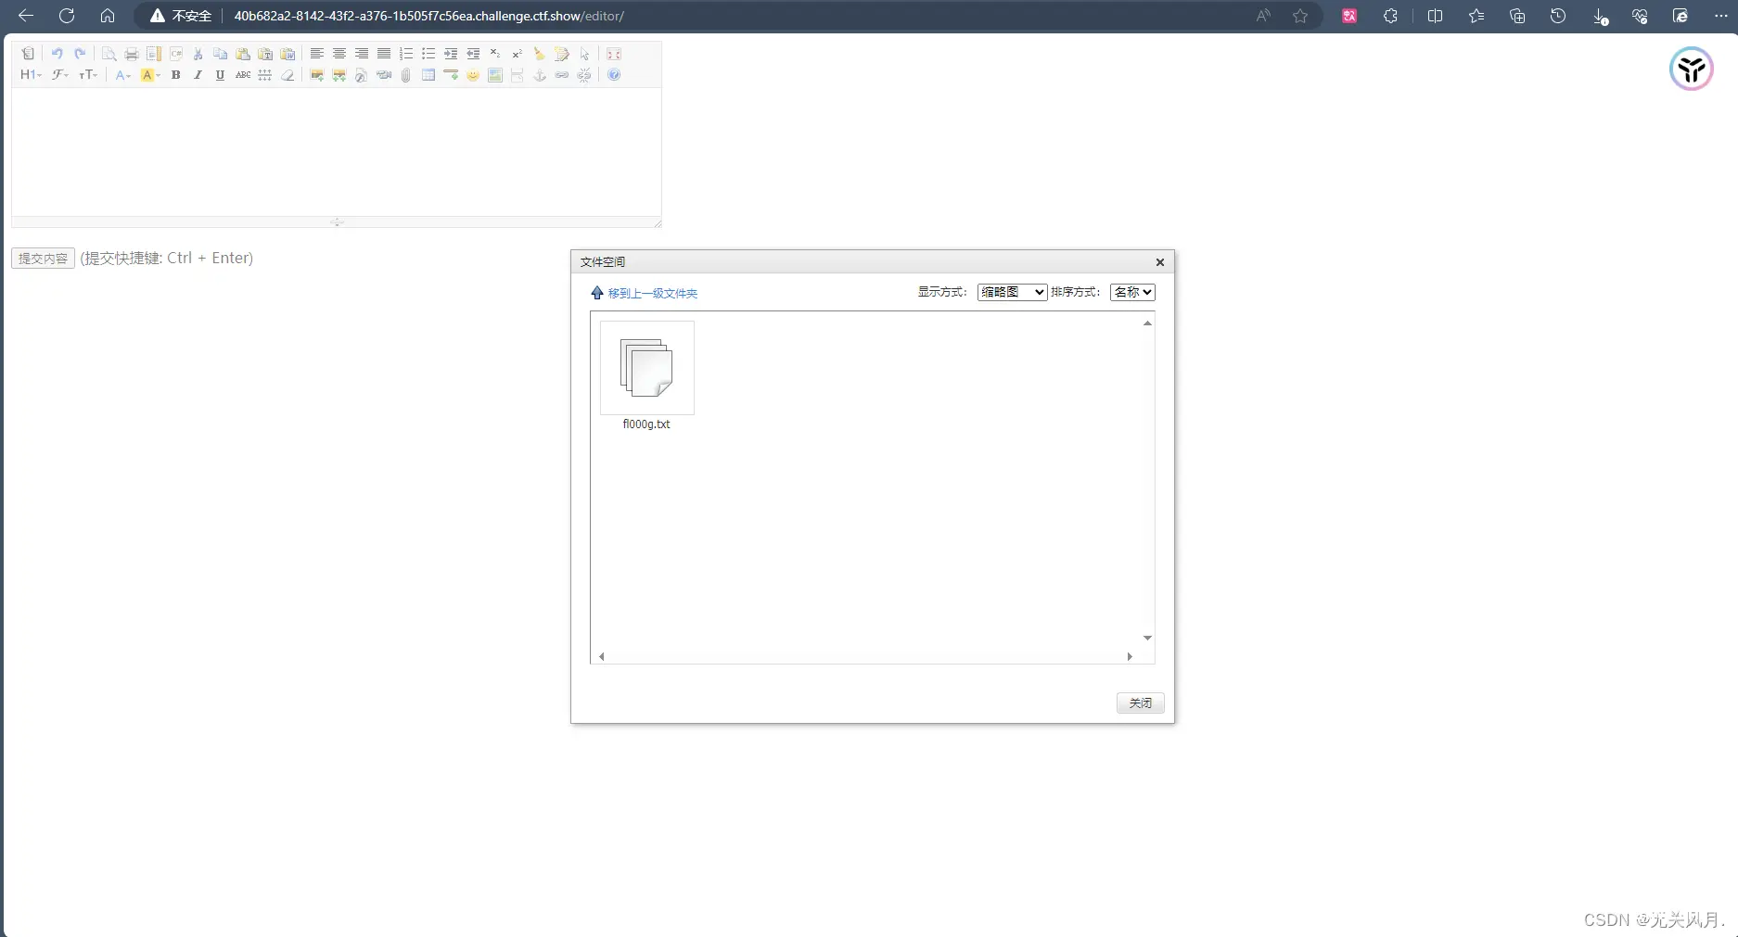Toggle bold formatting
The image size is (1738, 937).
pyautogui.click(x=175, y=75)
